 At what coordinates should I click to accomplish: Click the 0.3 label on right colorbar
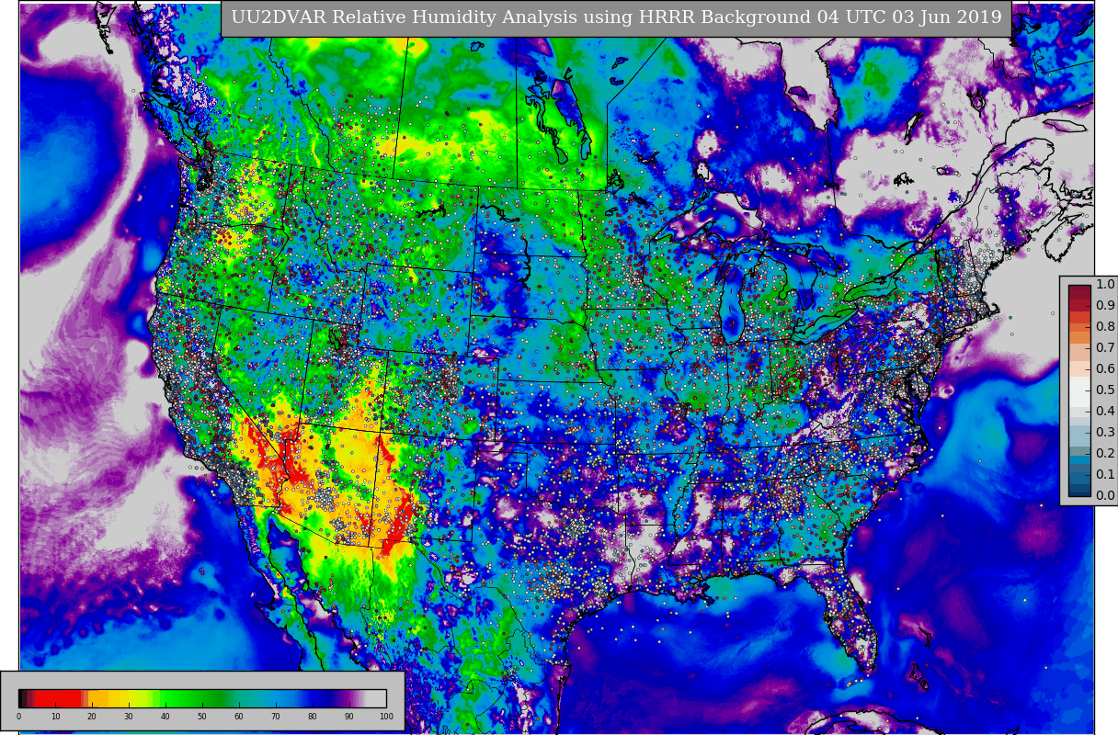click(x=1105, y=433)
